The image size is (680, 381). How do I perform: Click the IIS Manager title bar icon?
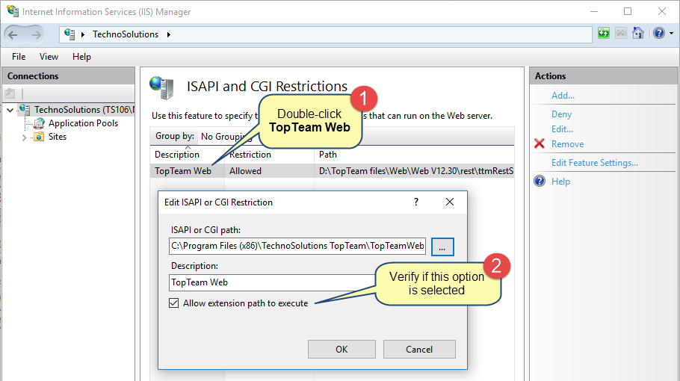point(13,11)
